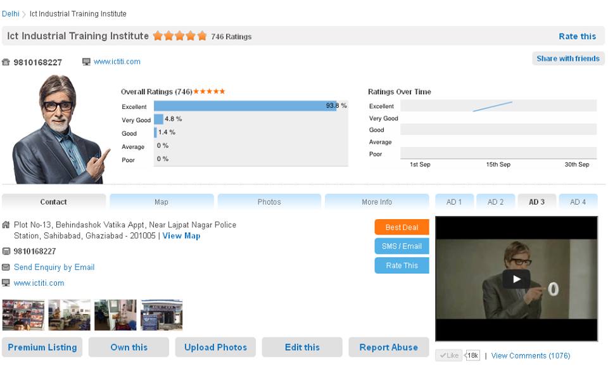Click the 18k like count

pyautogui.click(x=472, y=355)
